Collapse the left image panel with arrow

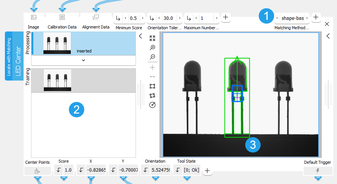140,36
